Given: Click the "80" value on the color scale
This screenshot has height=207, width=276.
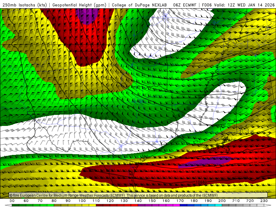Looking at the screenshot, I should coord(54,201).
